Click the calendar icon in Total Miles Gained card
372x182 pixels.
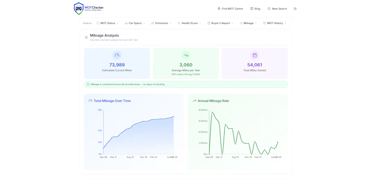(254, 55)
